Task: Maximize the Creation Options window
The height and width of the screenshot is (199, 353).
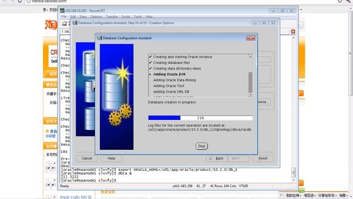Action: tap(264, 23)
